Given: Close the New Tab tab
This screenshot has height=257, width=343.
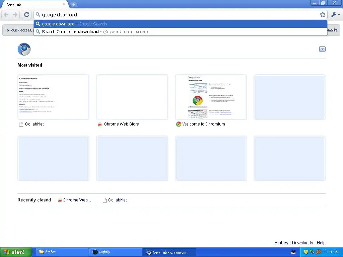Looking at the screenshot, I should 64,4.
